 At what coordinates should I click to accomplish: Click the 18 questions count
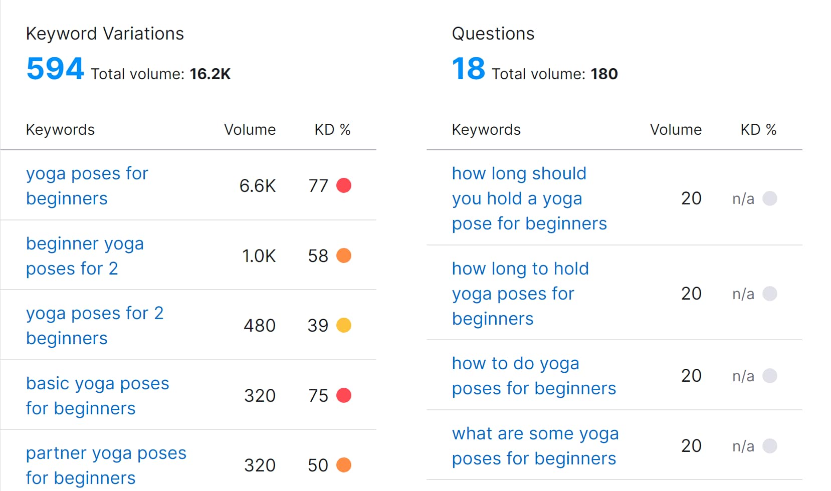click(x=468, y=69)
